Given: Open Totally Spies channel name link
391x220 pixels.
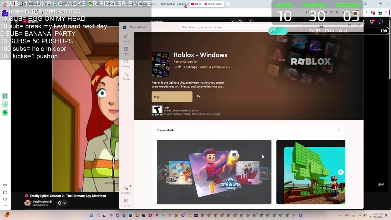Looking at the screenshot, I should (41, 202).
